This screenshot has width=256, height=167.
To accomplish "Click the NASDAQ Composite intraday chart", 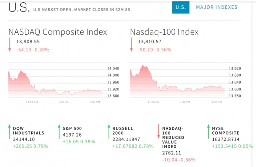I will tap(56, 82).
